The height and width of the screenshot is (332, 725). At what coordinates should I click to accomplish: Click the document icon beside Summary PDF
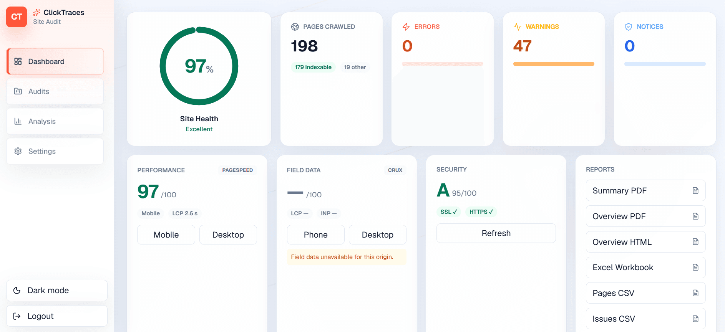(695, 191)
